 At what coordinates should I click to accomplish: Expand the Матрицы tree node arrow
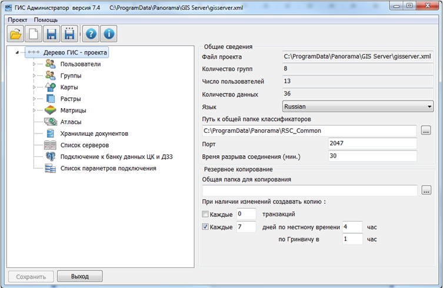[34, 110]
